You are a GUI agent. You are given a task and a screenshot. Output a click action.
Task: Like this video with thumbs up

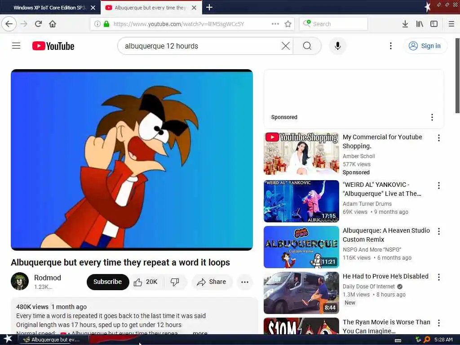[146, 282]
